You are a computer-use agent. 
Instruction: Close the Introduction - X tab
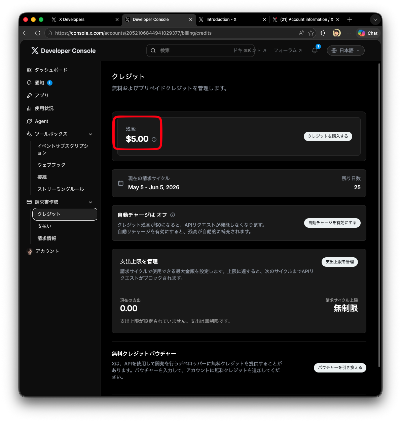click(264, 20)
